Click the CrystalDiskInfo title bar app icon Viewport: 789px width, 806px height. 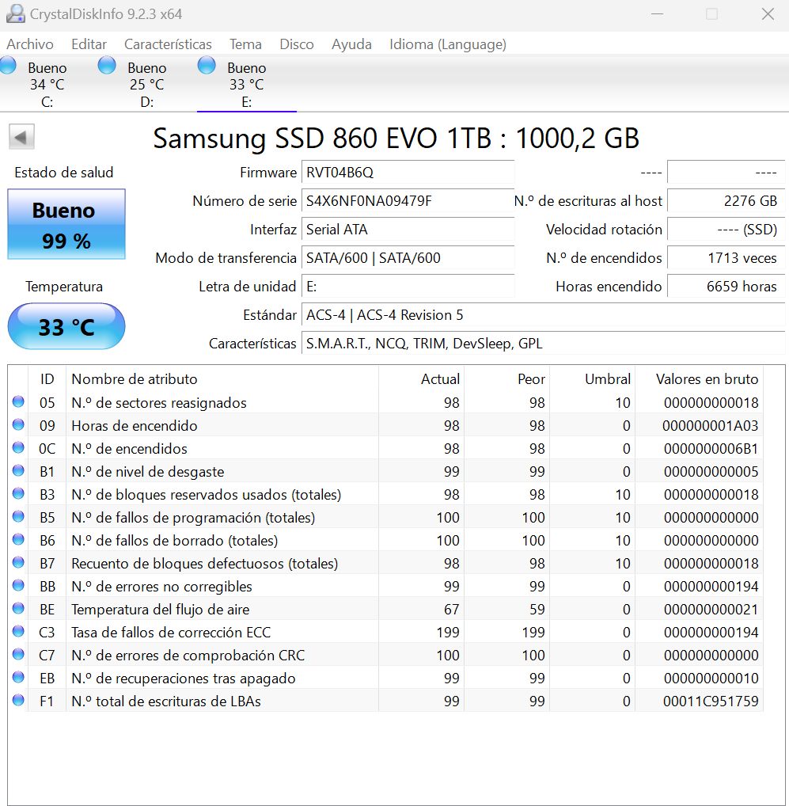pyautogui.click(x=15, y=14)
